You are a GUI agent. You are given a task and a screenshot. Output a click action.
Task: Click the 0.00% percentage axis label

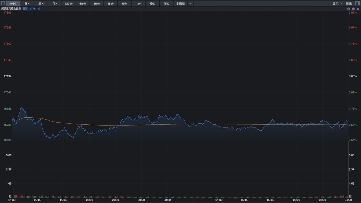353,76
